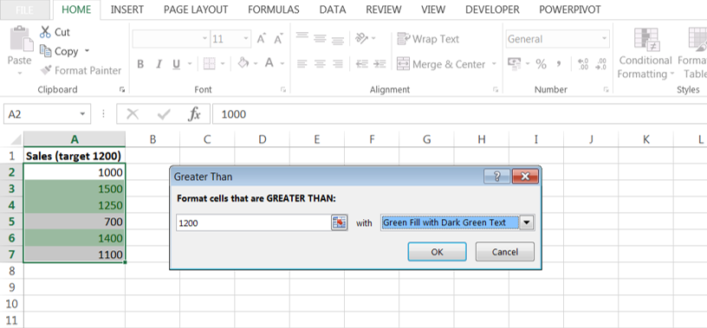
Task: Switch to the REVIEW tab
Action: coord(384,10)
